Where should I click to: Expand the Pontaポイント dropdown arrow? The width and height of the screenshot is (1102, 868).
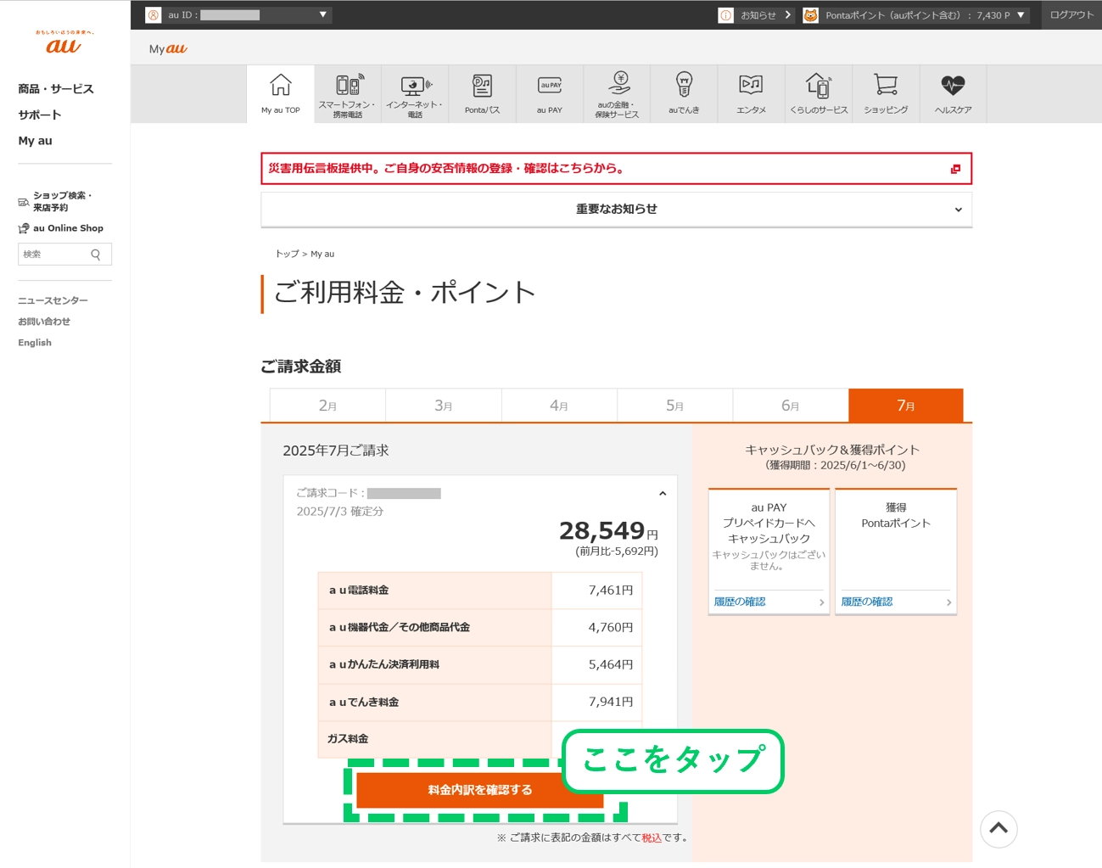[x=1021, y=15]
